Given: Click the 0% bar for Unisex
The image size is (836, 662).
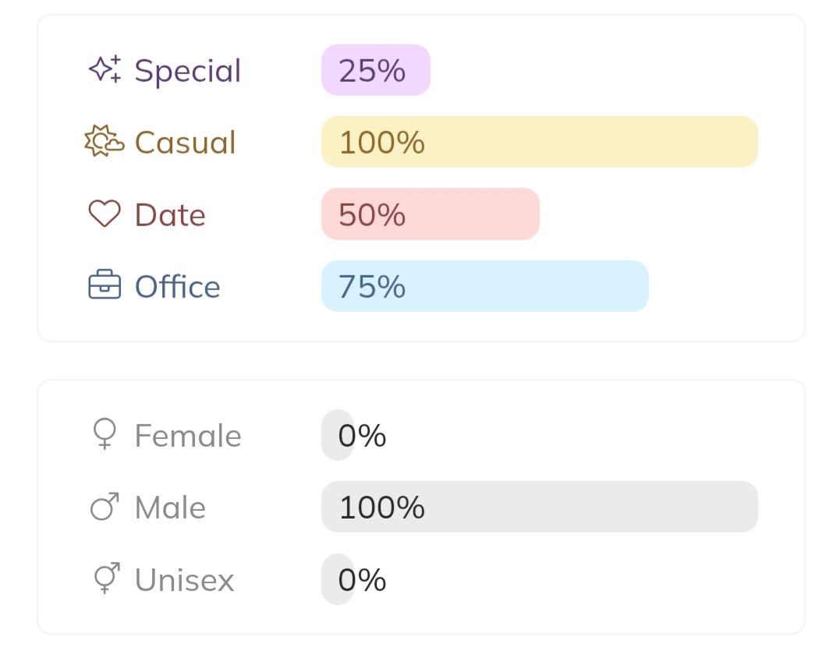Looking at the screenshot, I should pyautogui.click(x=338, y=579).
